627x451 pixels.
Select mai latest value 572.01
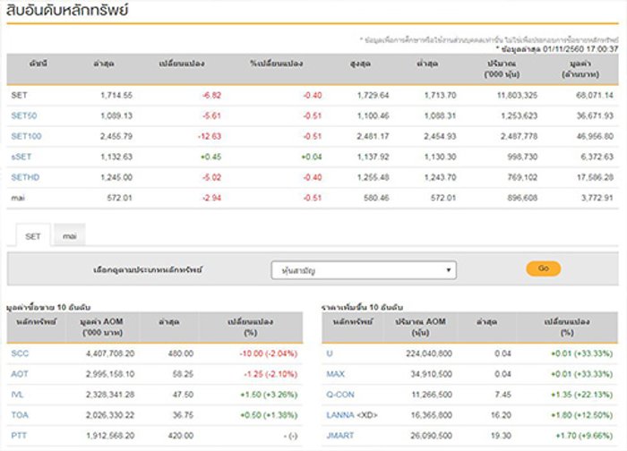tap(119, 198)
